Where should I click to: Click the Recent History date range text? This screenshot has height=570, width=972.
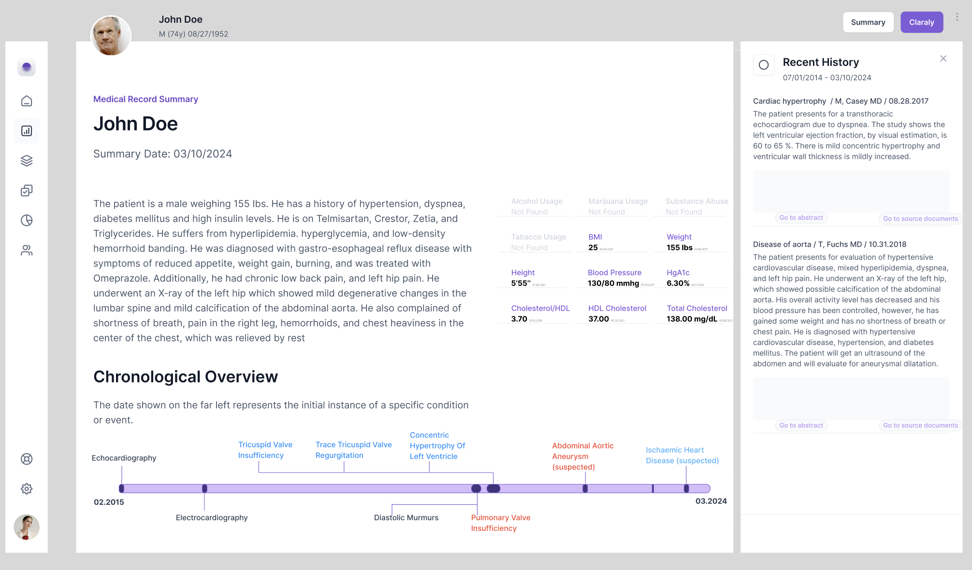click(827, 77)
